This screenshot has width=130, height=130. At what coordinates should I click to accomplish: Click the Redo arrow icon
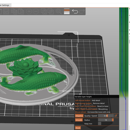coord(82,11)
